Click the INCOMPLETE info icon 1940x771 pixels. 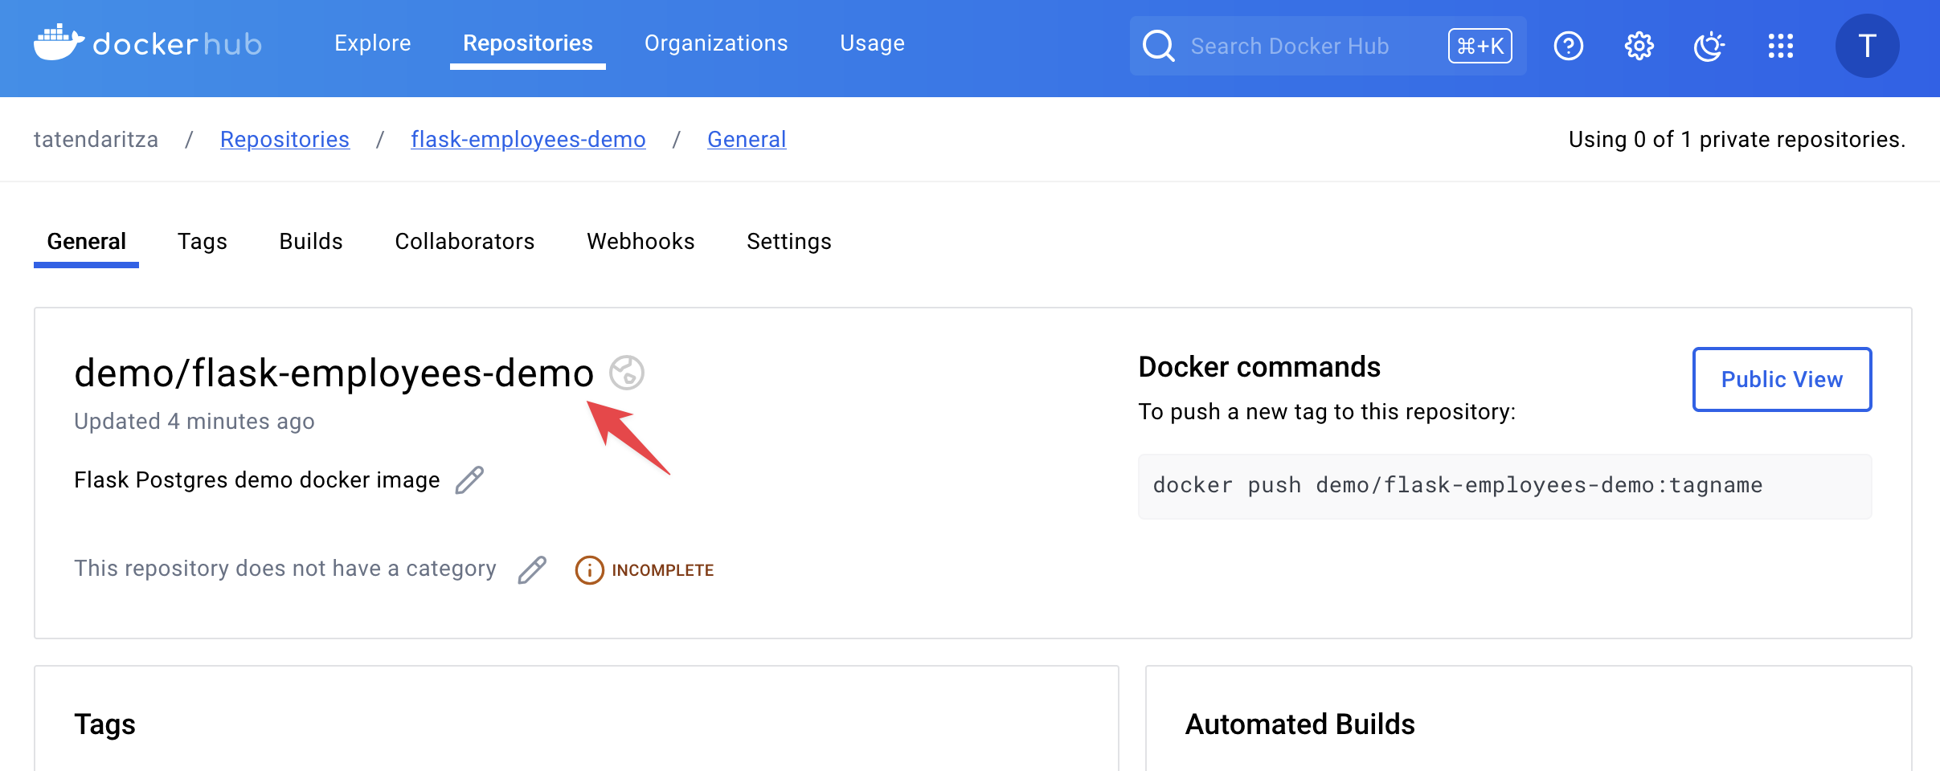click(x=589, y=570)
